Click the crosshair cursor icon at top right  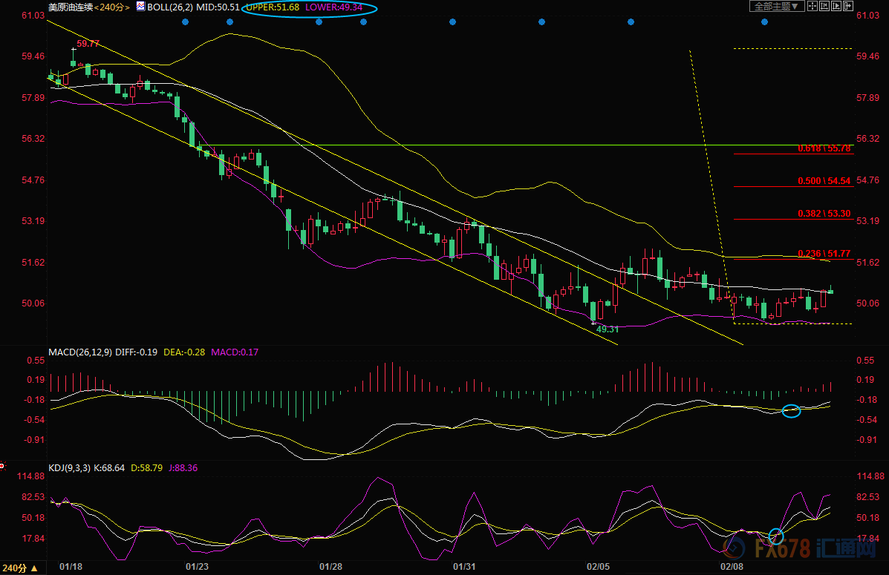pos(813,7)
